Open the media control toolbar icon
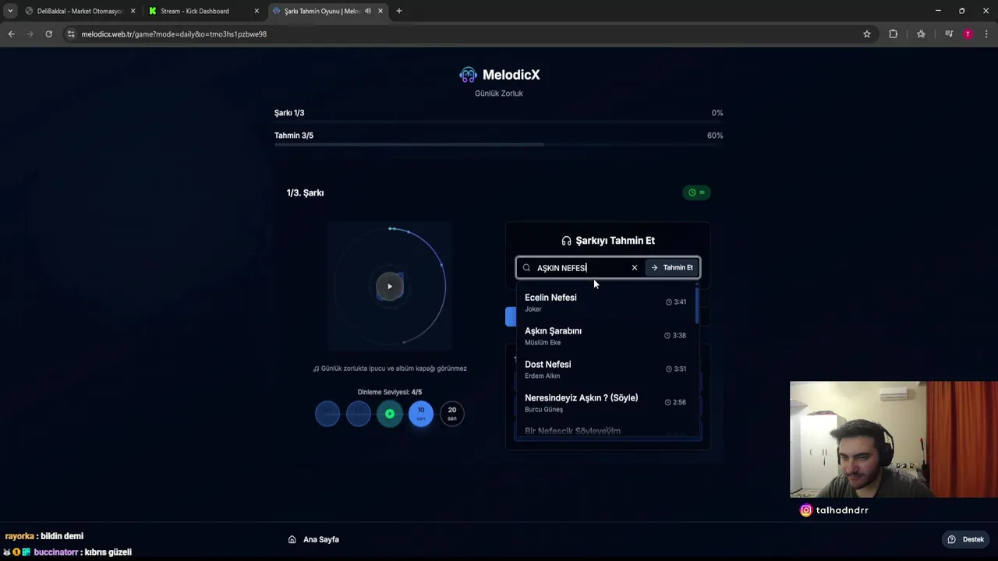Image resolution: width=998 pixels, height=561 pixels. point(949,34)
